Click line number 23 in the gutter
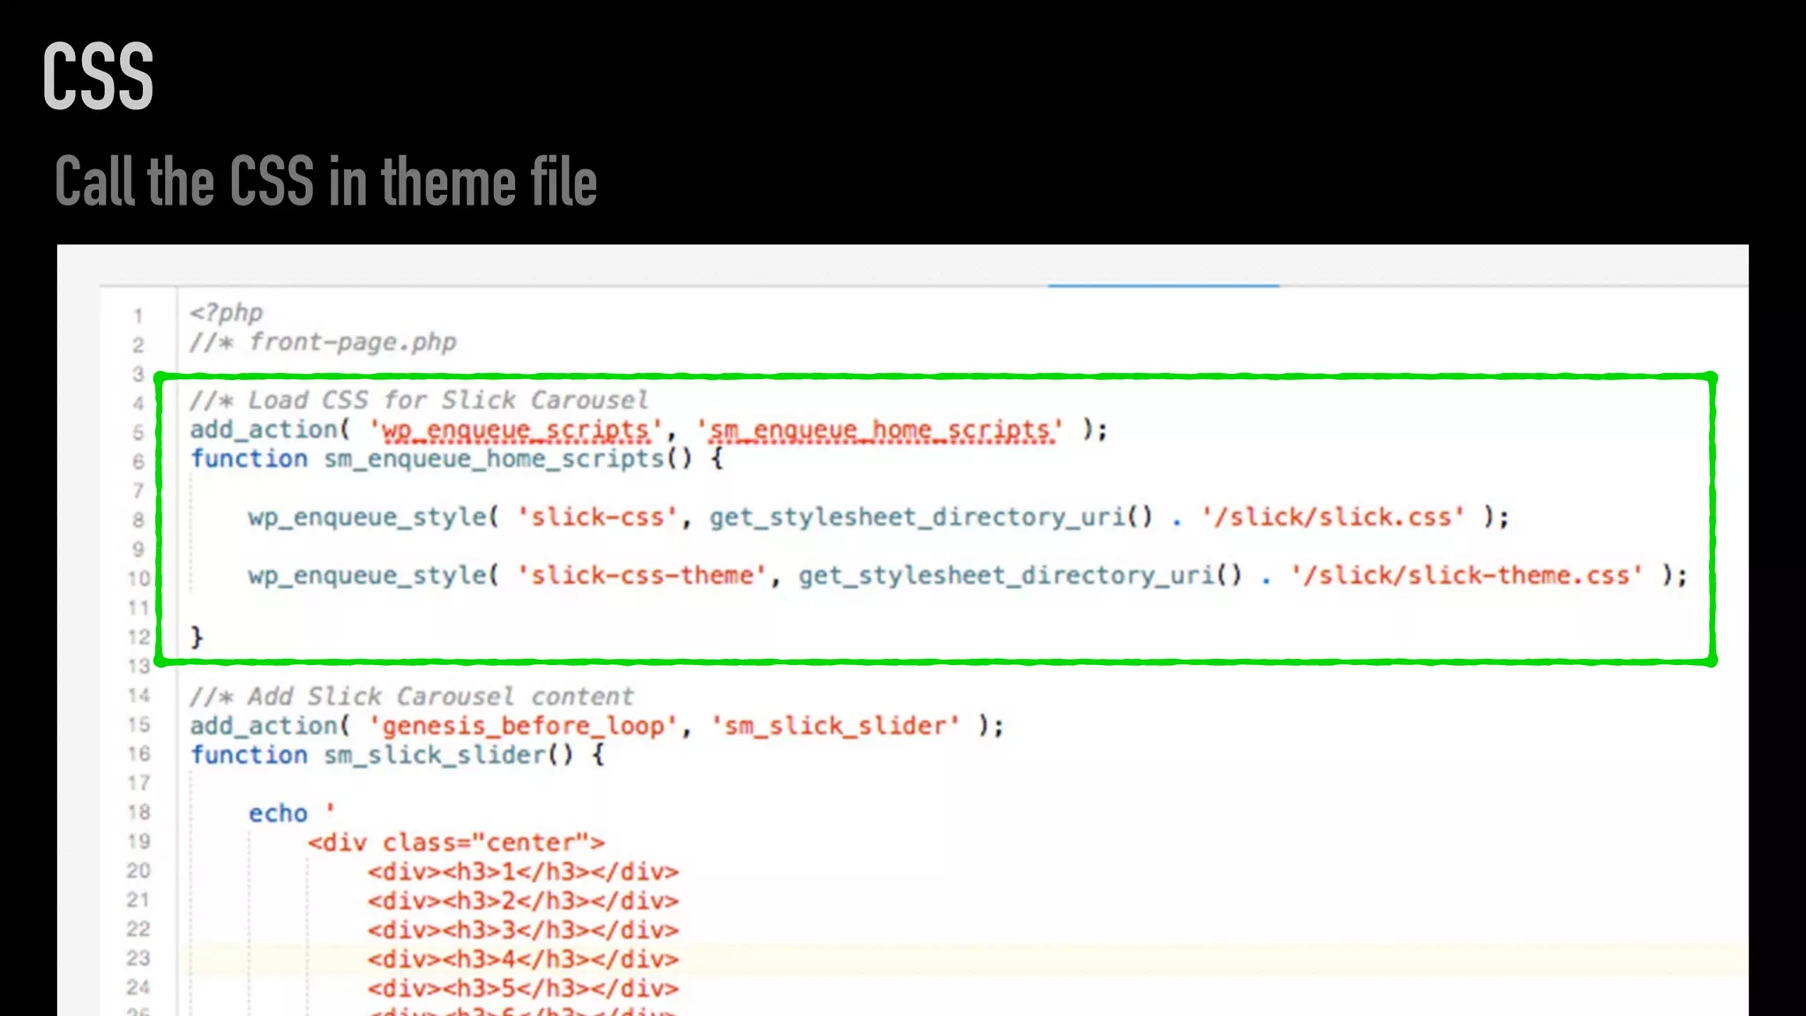This screenshot has height=1016, width=1806. (x=138, y=958)
